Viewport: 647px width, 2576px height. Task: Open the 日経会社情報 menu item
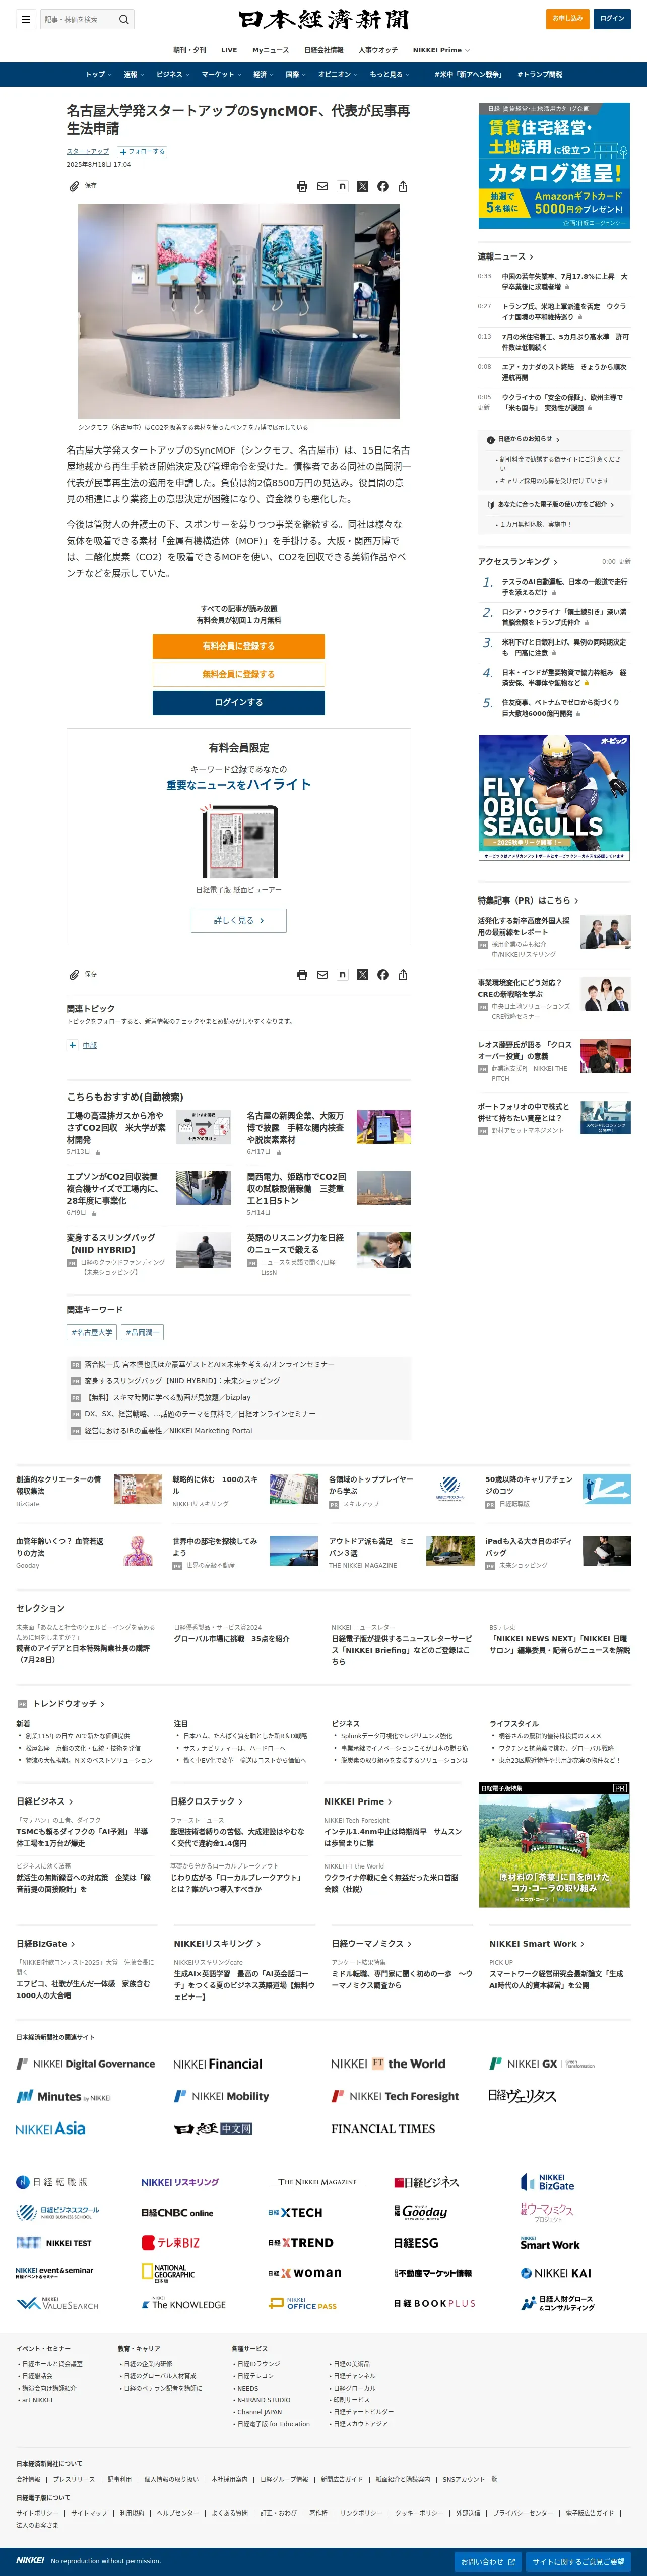(x=324, y=50)
